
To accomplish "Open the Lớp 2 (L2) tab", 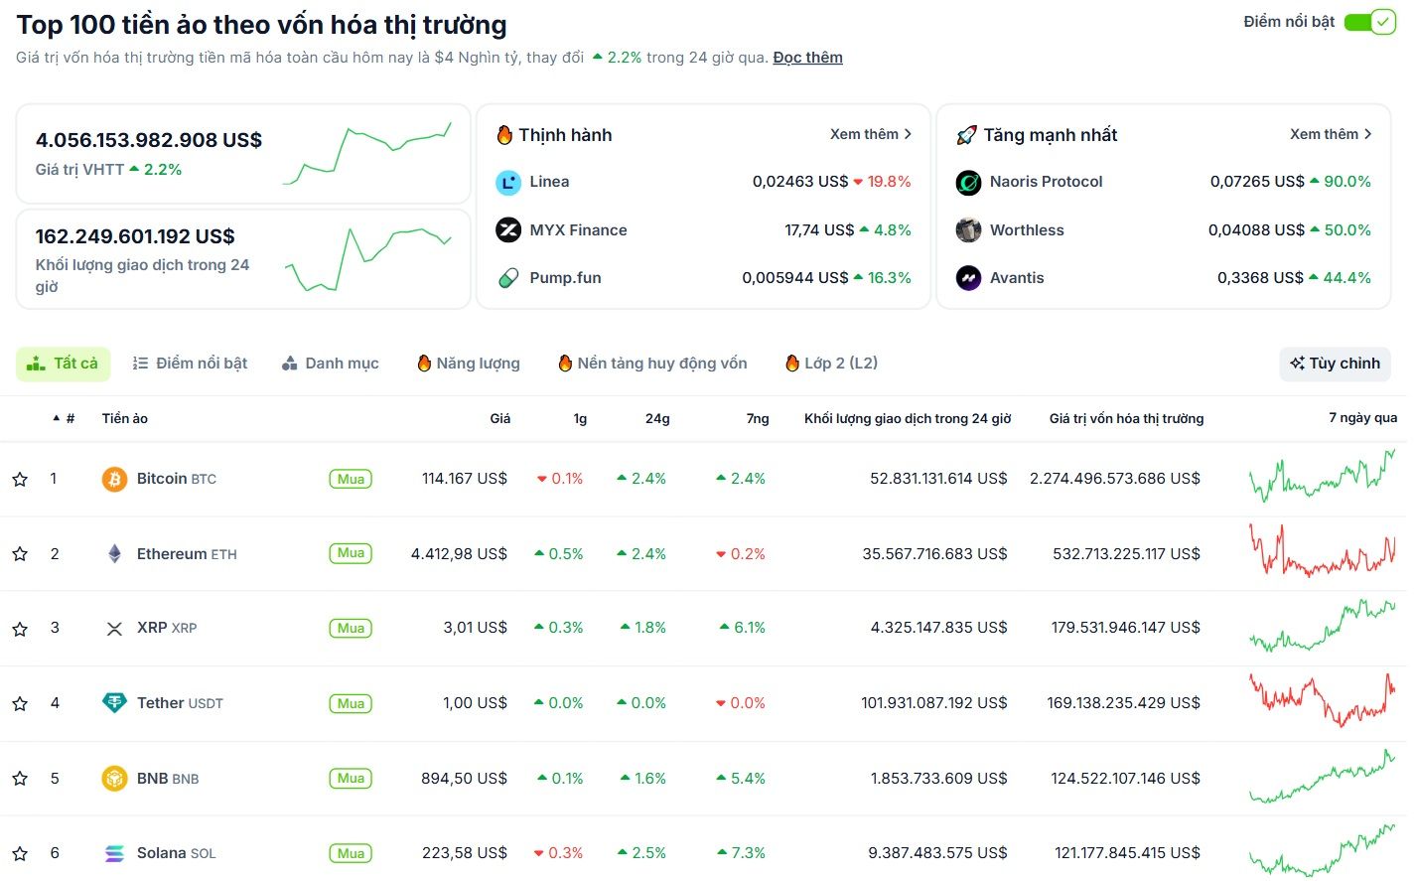I will pos(830,364).
